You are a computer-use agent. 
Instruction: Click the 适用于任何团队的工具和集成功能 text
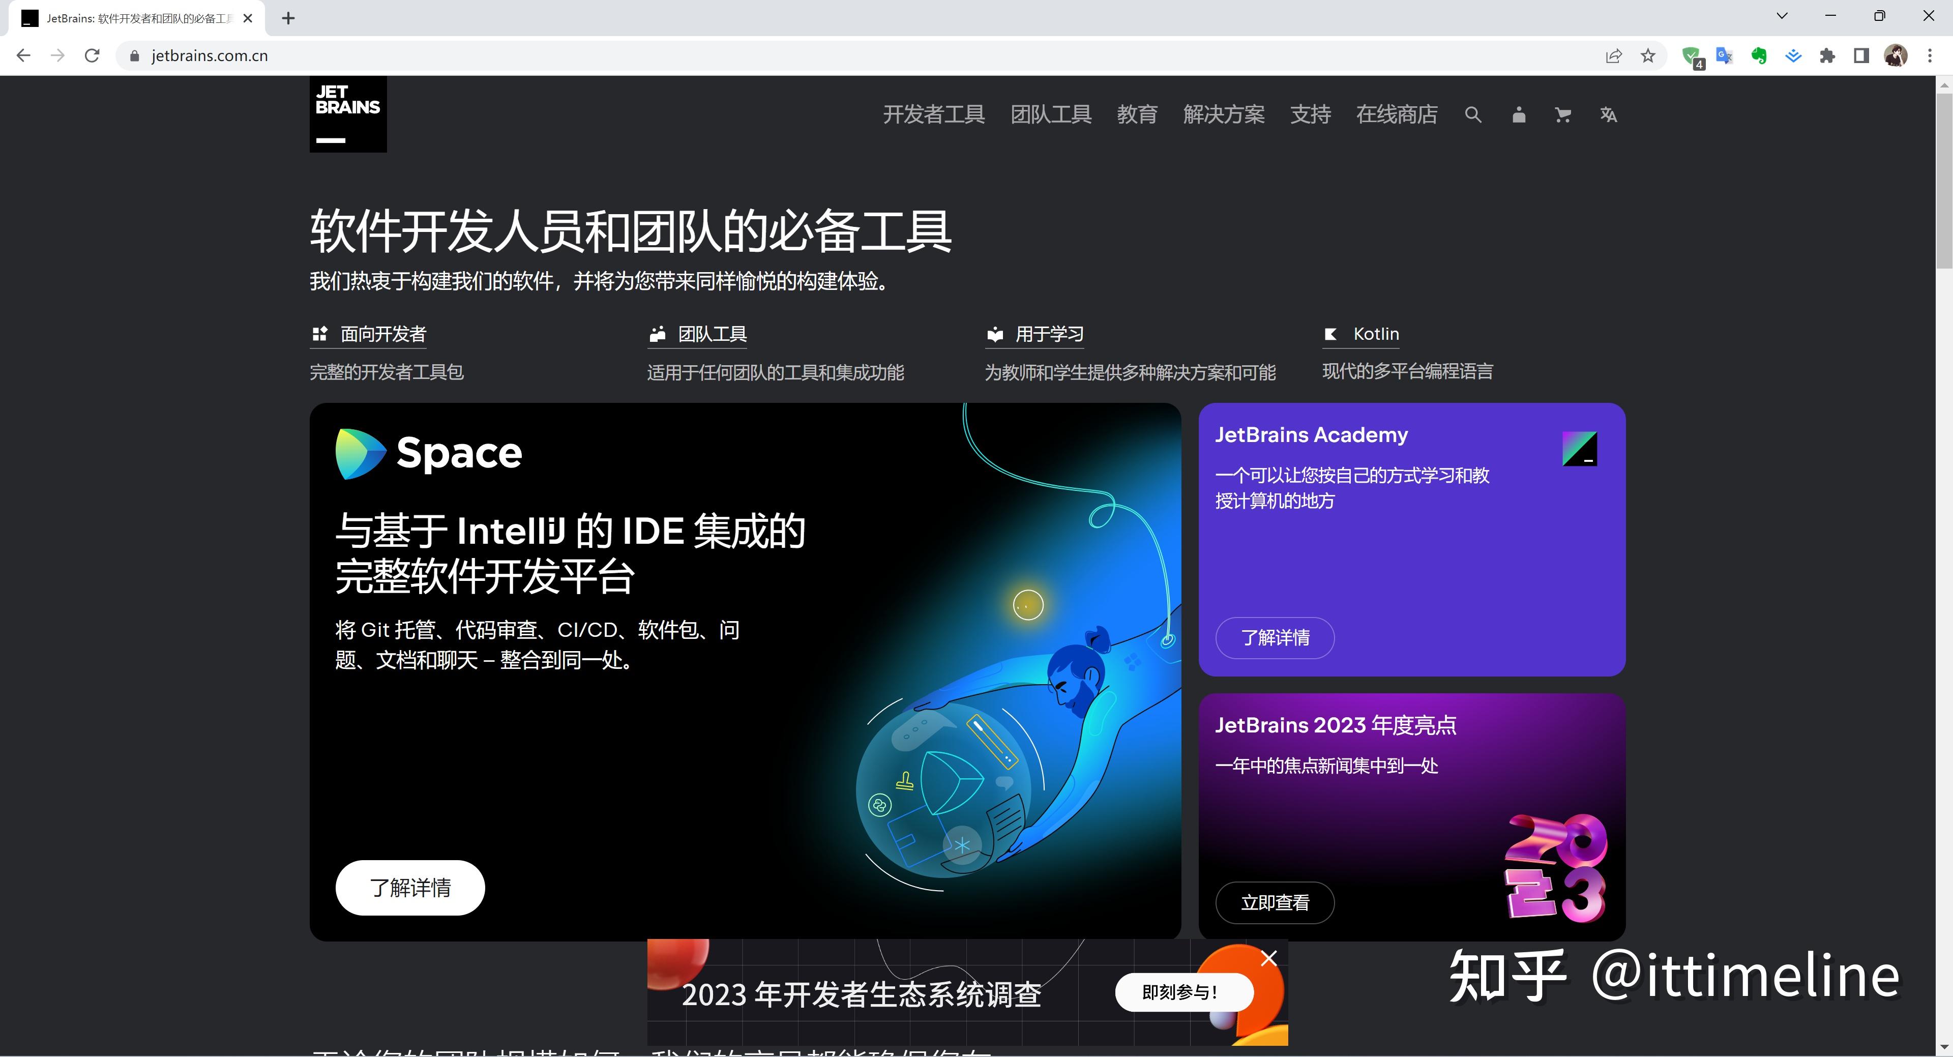coord(775,372)
